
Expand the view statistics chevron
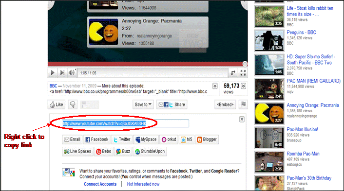pyautogui.click(x=243, y=86)
